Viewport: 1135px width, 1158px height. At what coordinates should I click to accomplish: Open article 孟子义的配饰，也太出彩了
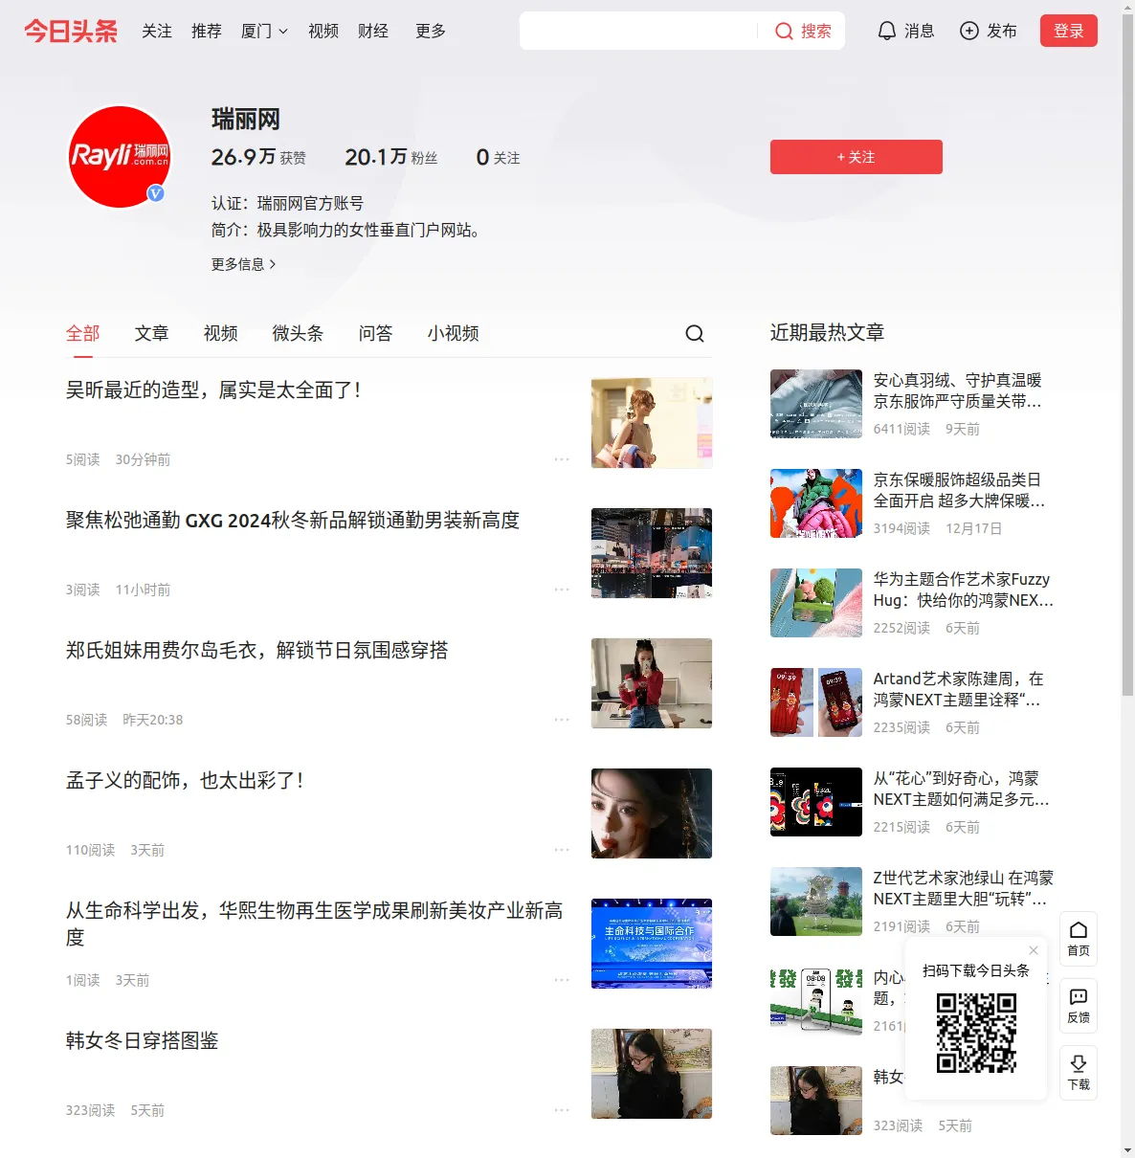point(185,780)
